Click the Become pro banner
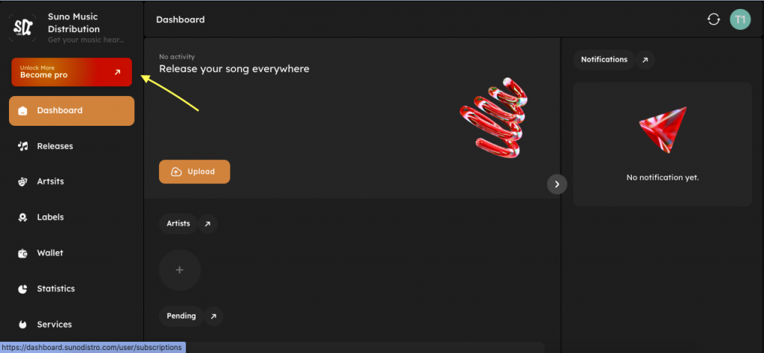Image resolution: width=764 pixels, height=353 pixels. (72, 72)
